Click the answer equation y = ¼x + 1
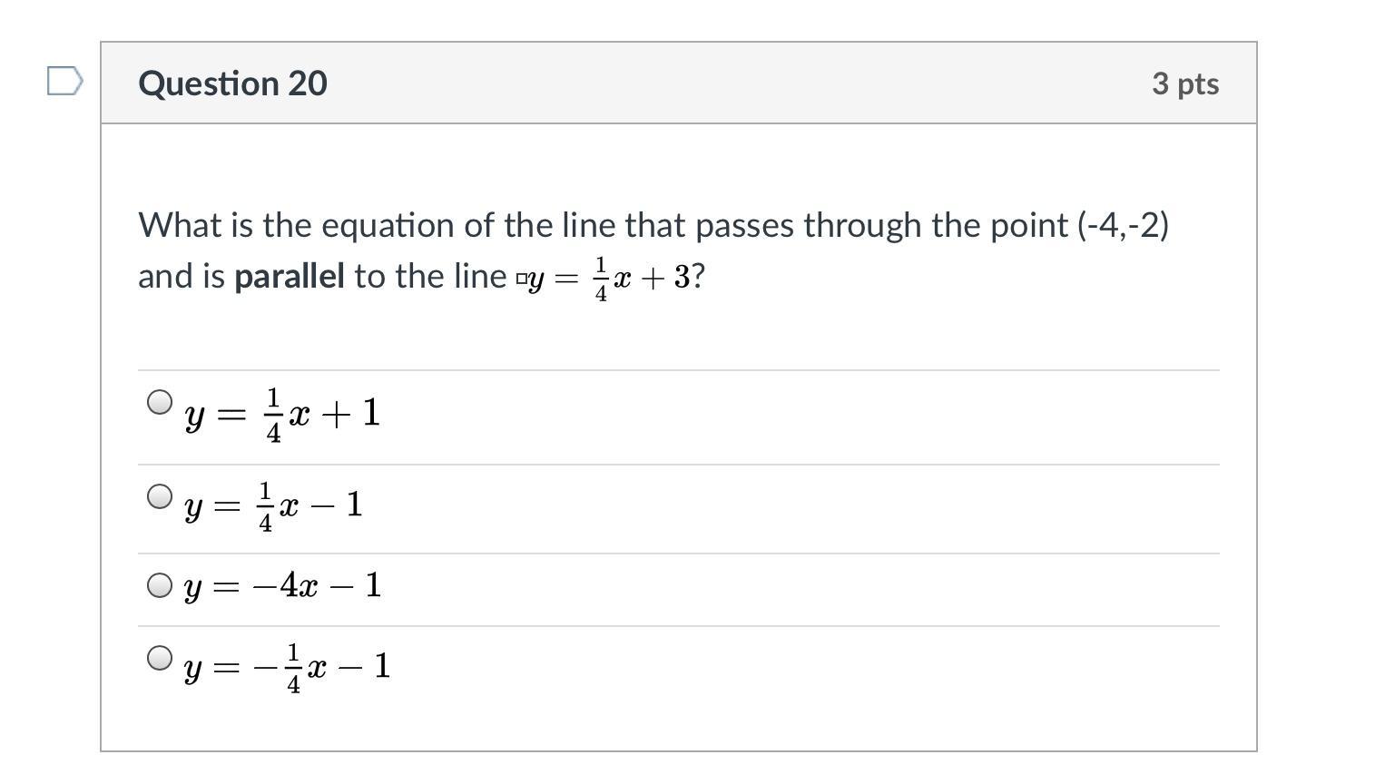The height and width of the screenshot is (784, 1385). click(282, 415)
